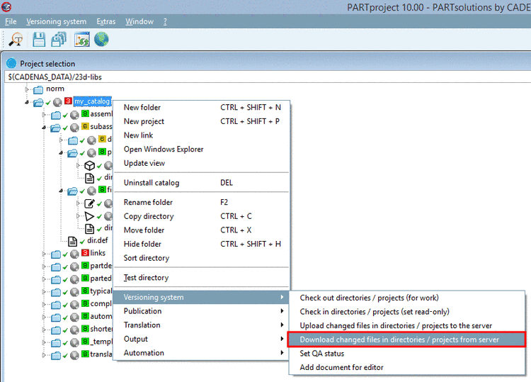Choose Uninstall catalog
The height and width of the screenshot is (382, 531).
[202, 183]
